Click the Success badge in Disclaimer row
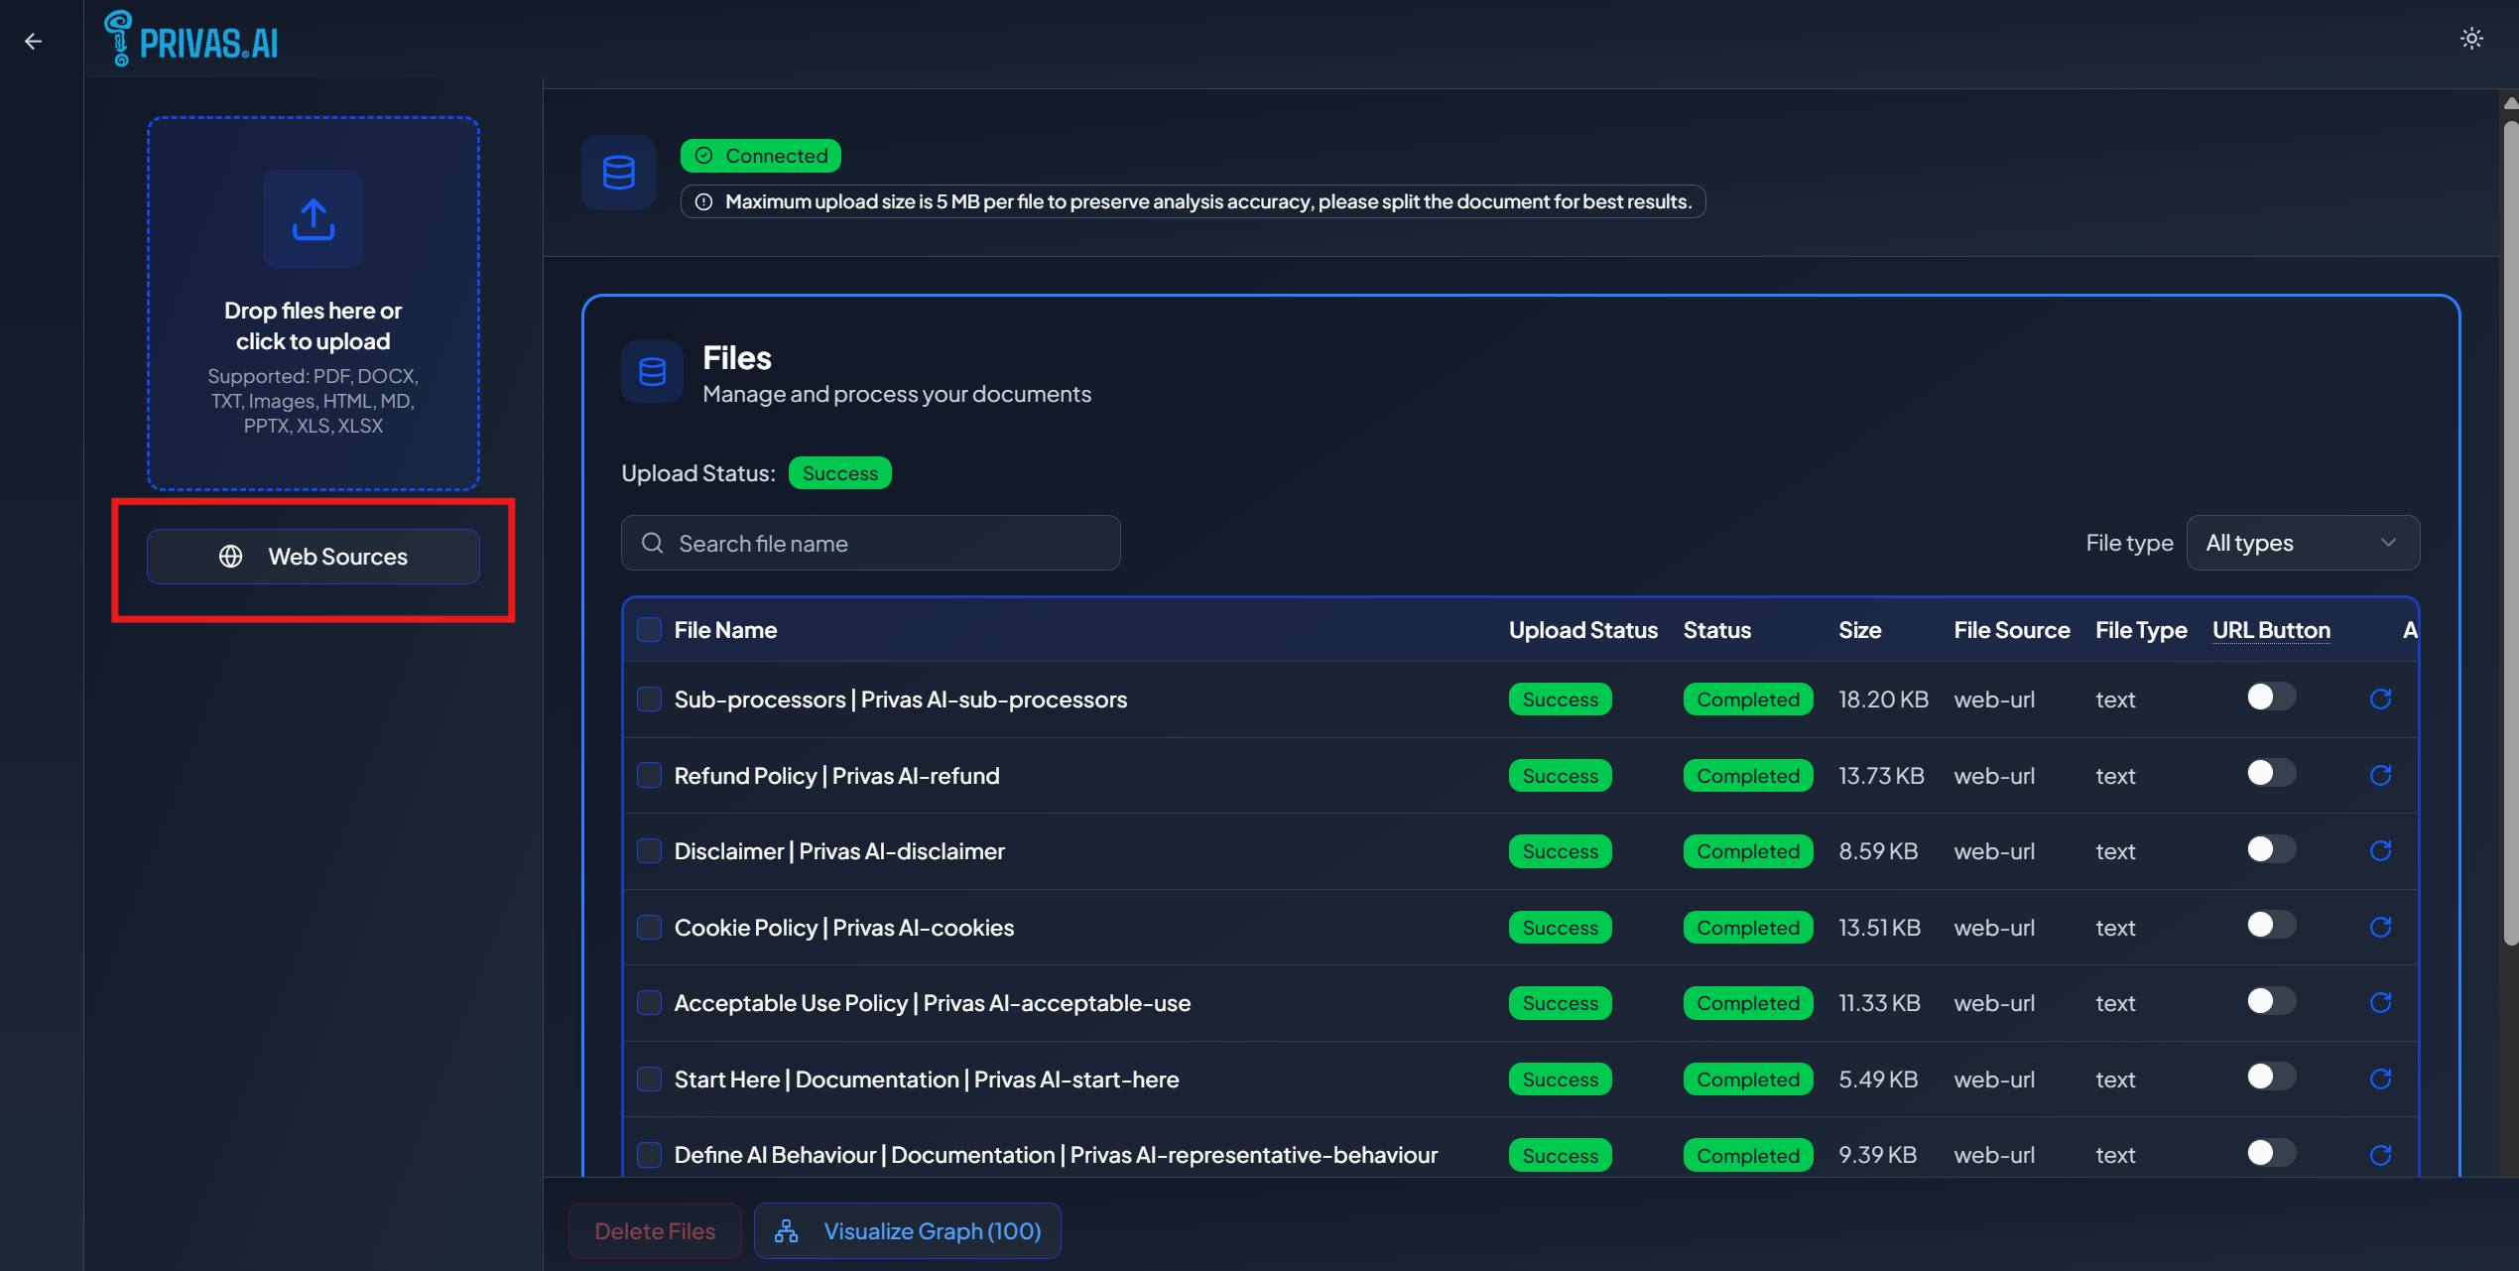The height and width of the screenshot is (1271, 2519). (1560, 851)
